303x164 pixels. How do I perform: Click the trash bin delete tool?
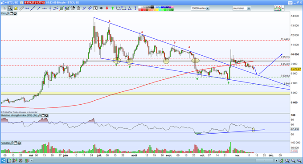tap(78, 8)
